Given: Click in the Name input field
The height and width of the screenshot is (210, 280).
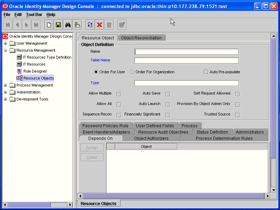Looking at the screenshot, I should (186, 52).
